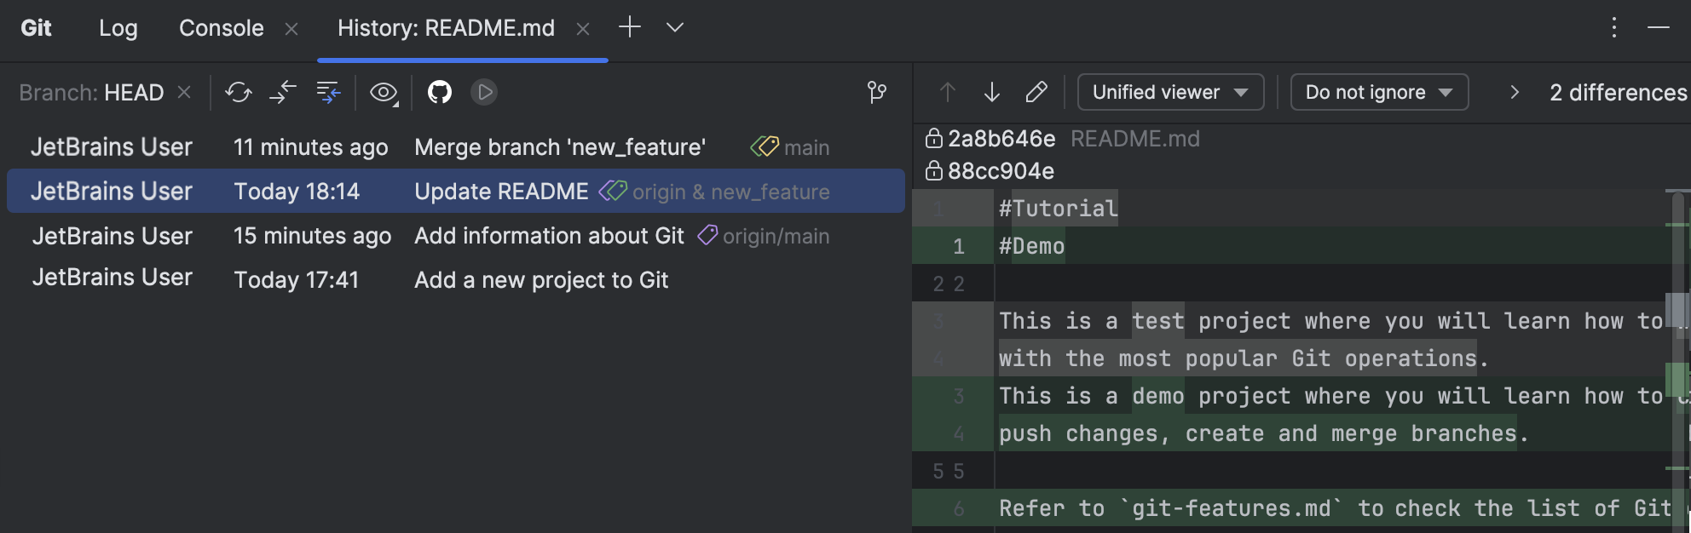Click 11 minutes ago timestamp
The width and height of the screenshot is (1691, 533).
tap(310, 147)
